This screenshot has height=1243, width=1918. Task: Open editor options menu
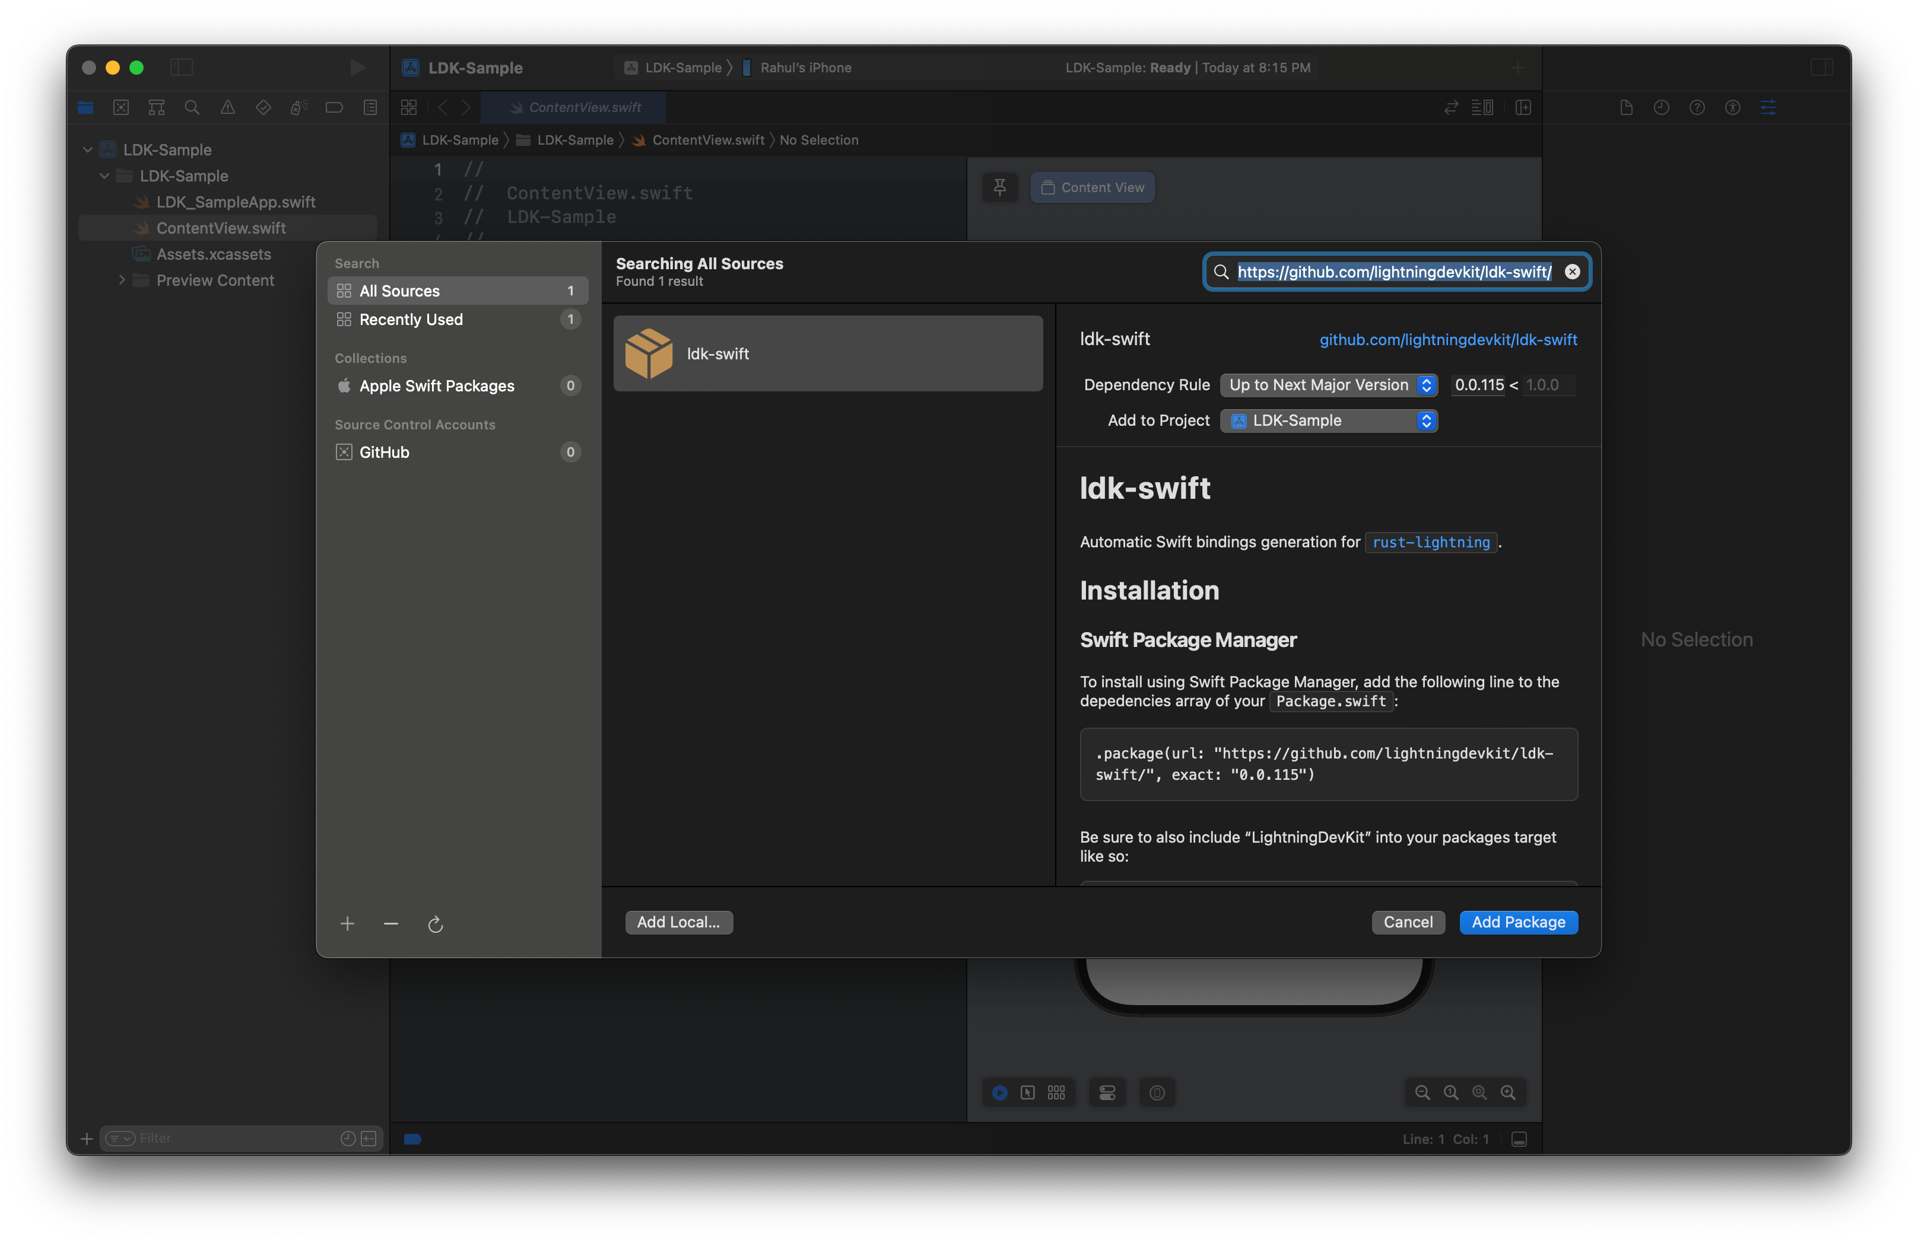click(x=1482, y=107)
